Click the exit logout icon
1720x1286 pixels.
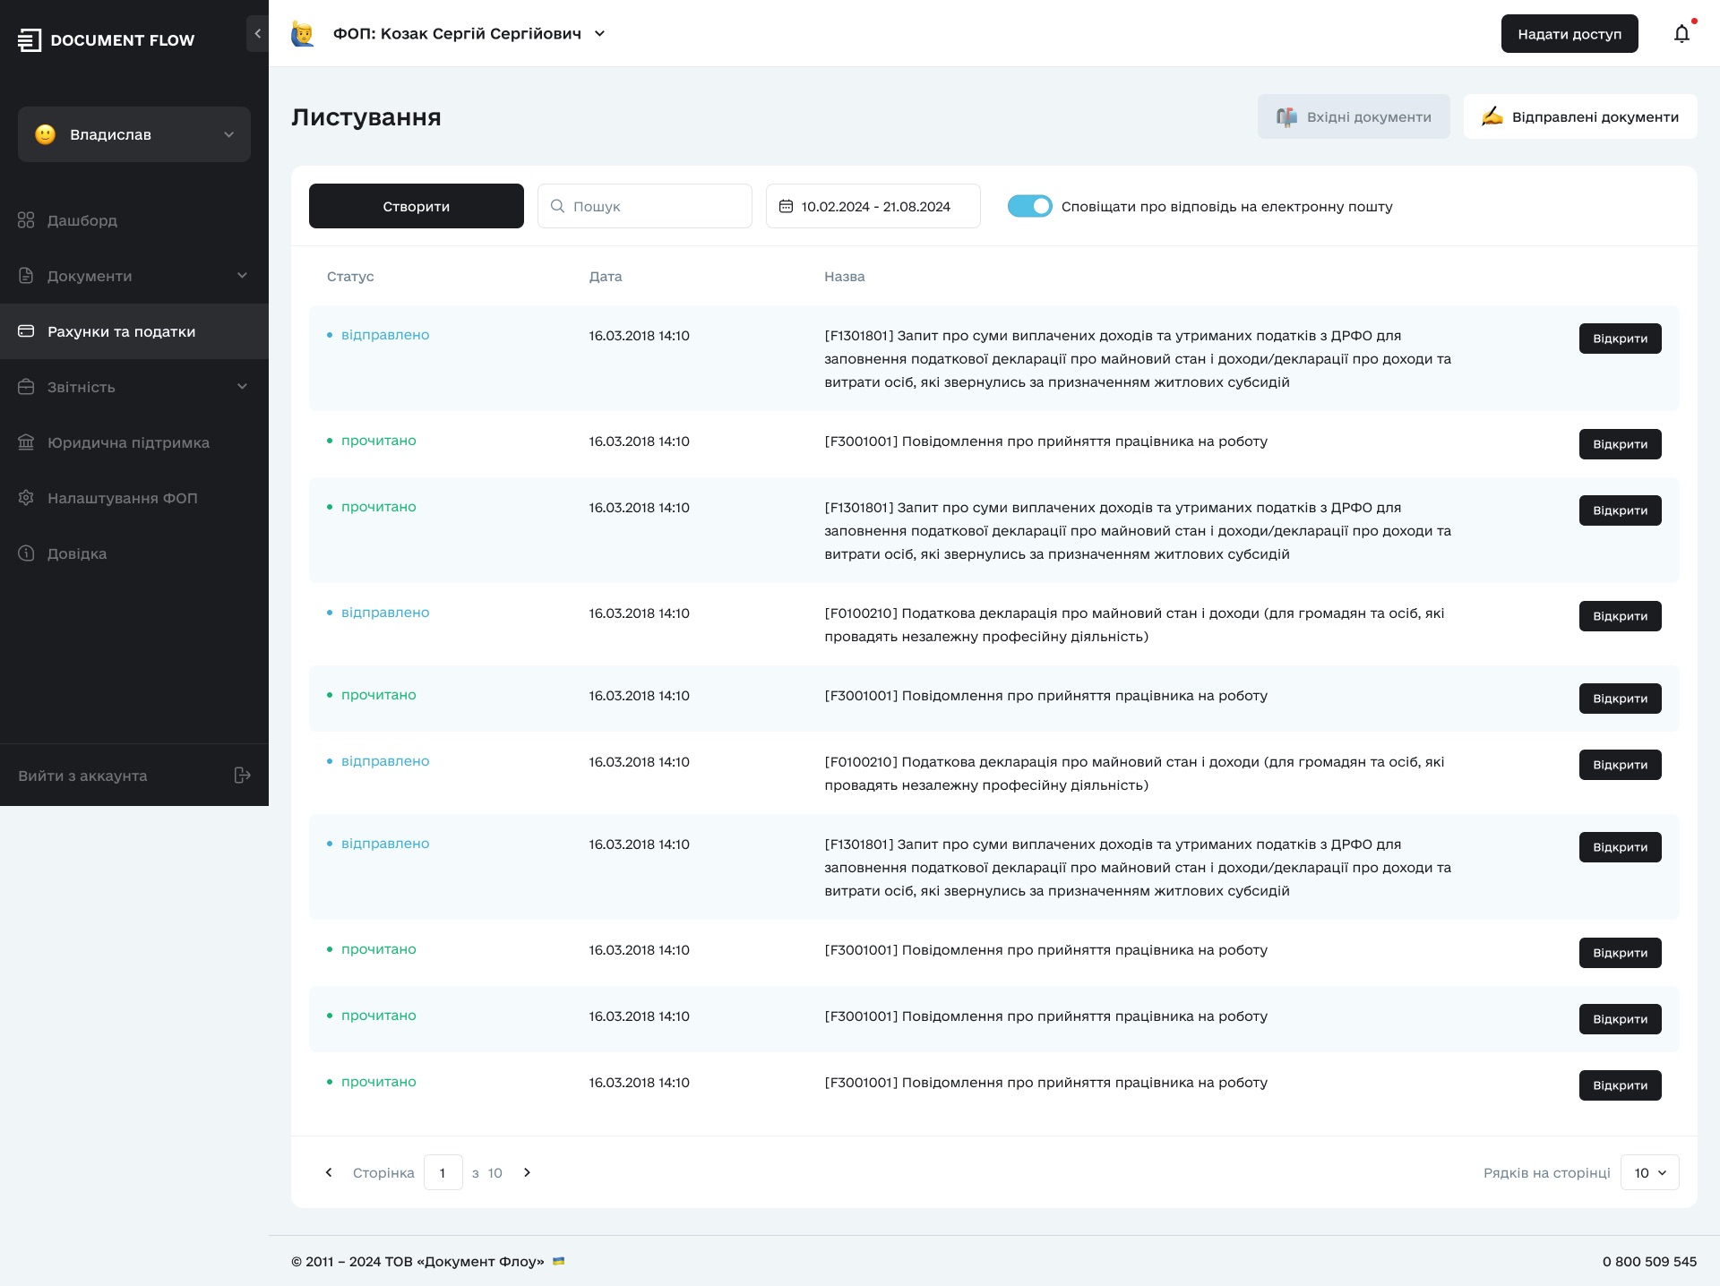[x=242, y=776]
